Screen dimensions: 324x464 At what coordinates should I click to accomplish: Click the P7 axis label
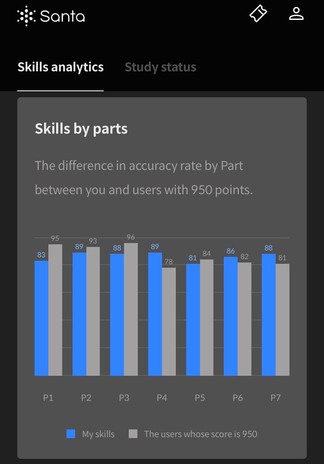[276, 398]
